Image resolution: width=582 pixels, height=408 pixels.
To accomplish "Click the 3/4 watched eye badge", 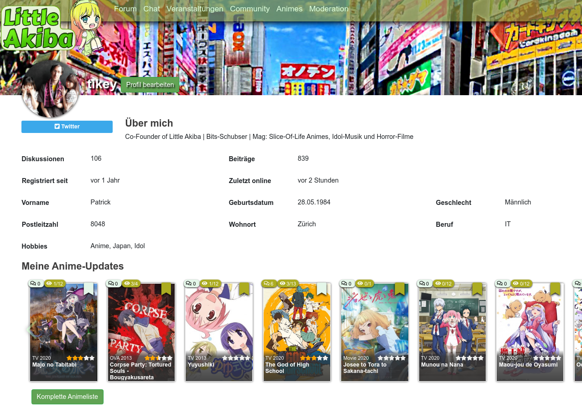I will click(x=131, y=284).
